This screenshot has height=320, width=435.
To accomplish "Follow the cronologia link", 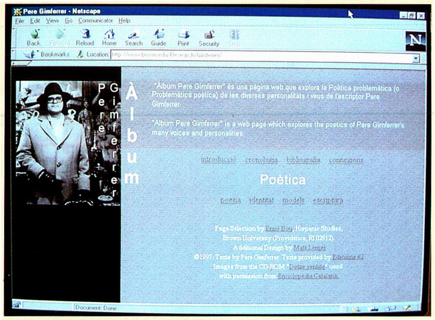I will 262,160.
